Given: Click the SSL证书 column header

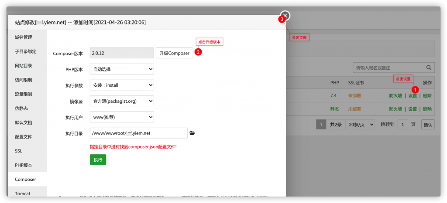Looking at the screenshot, I should point(356,83).
